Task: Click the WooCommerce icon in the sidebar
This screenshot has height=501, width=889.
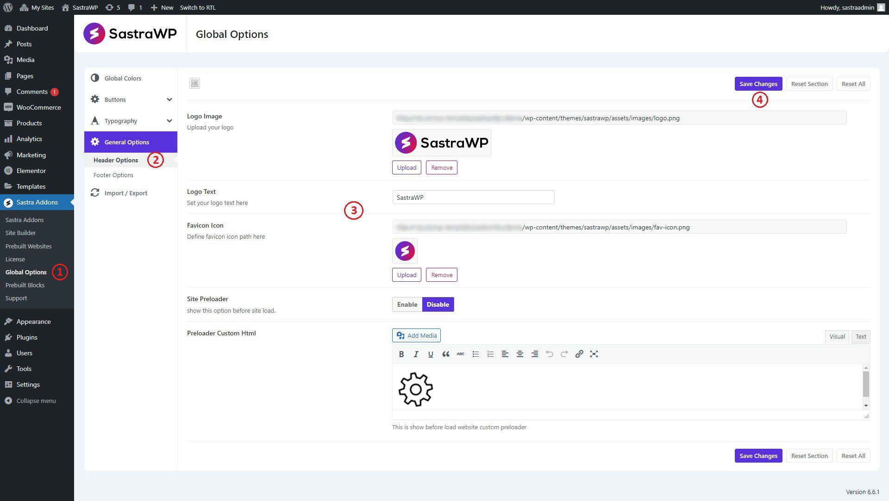Action: pyautogui.click(x=8, y=107)
